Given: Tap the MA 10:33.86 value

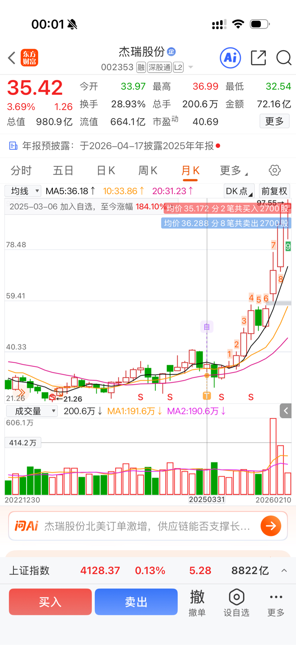Looking at the screenshot, I should 123,191.
